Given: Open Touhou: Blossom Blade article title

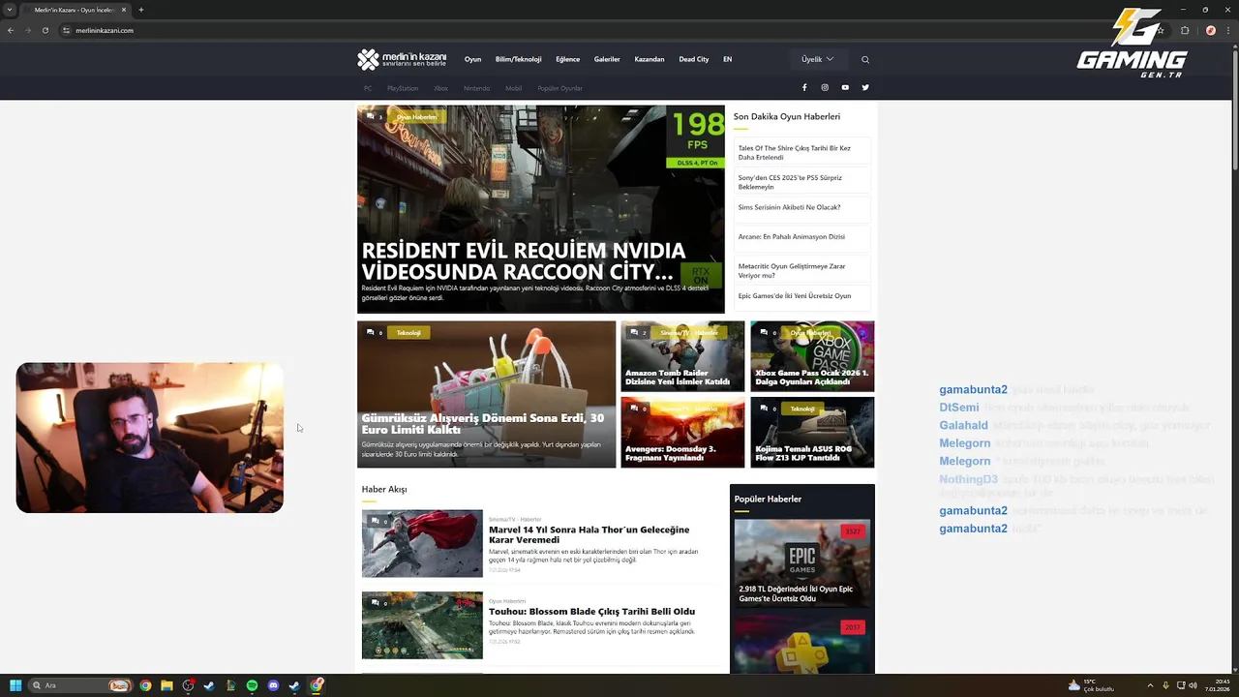Looking at the screenshot, I should coord(591,611).
